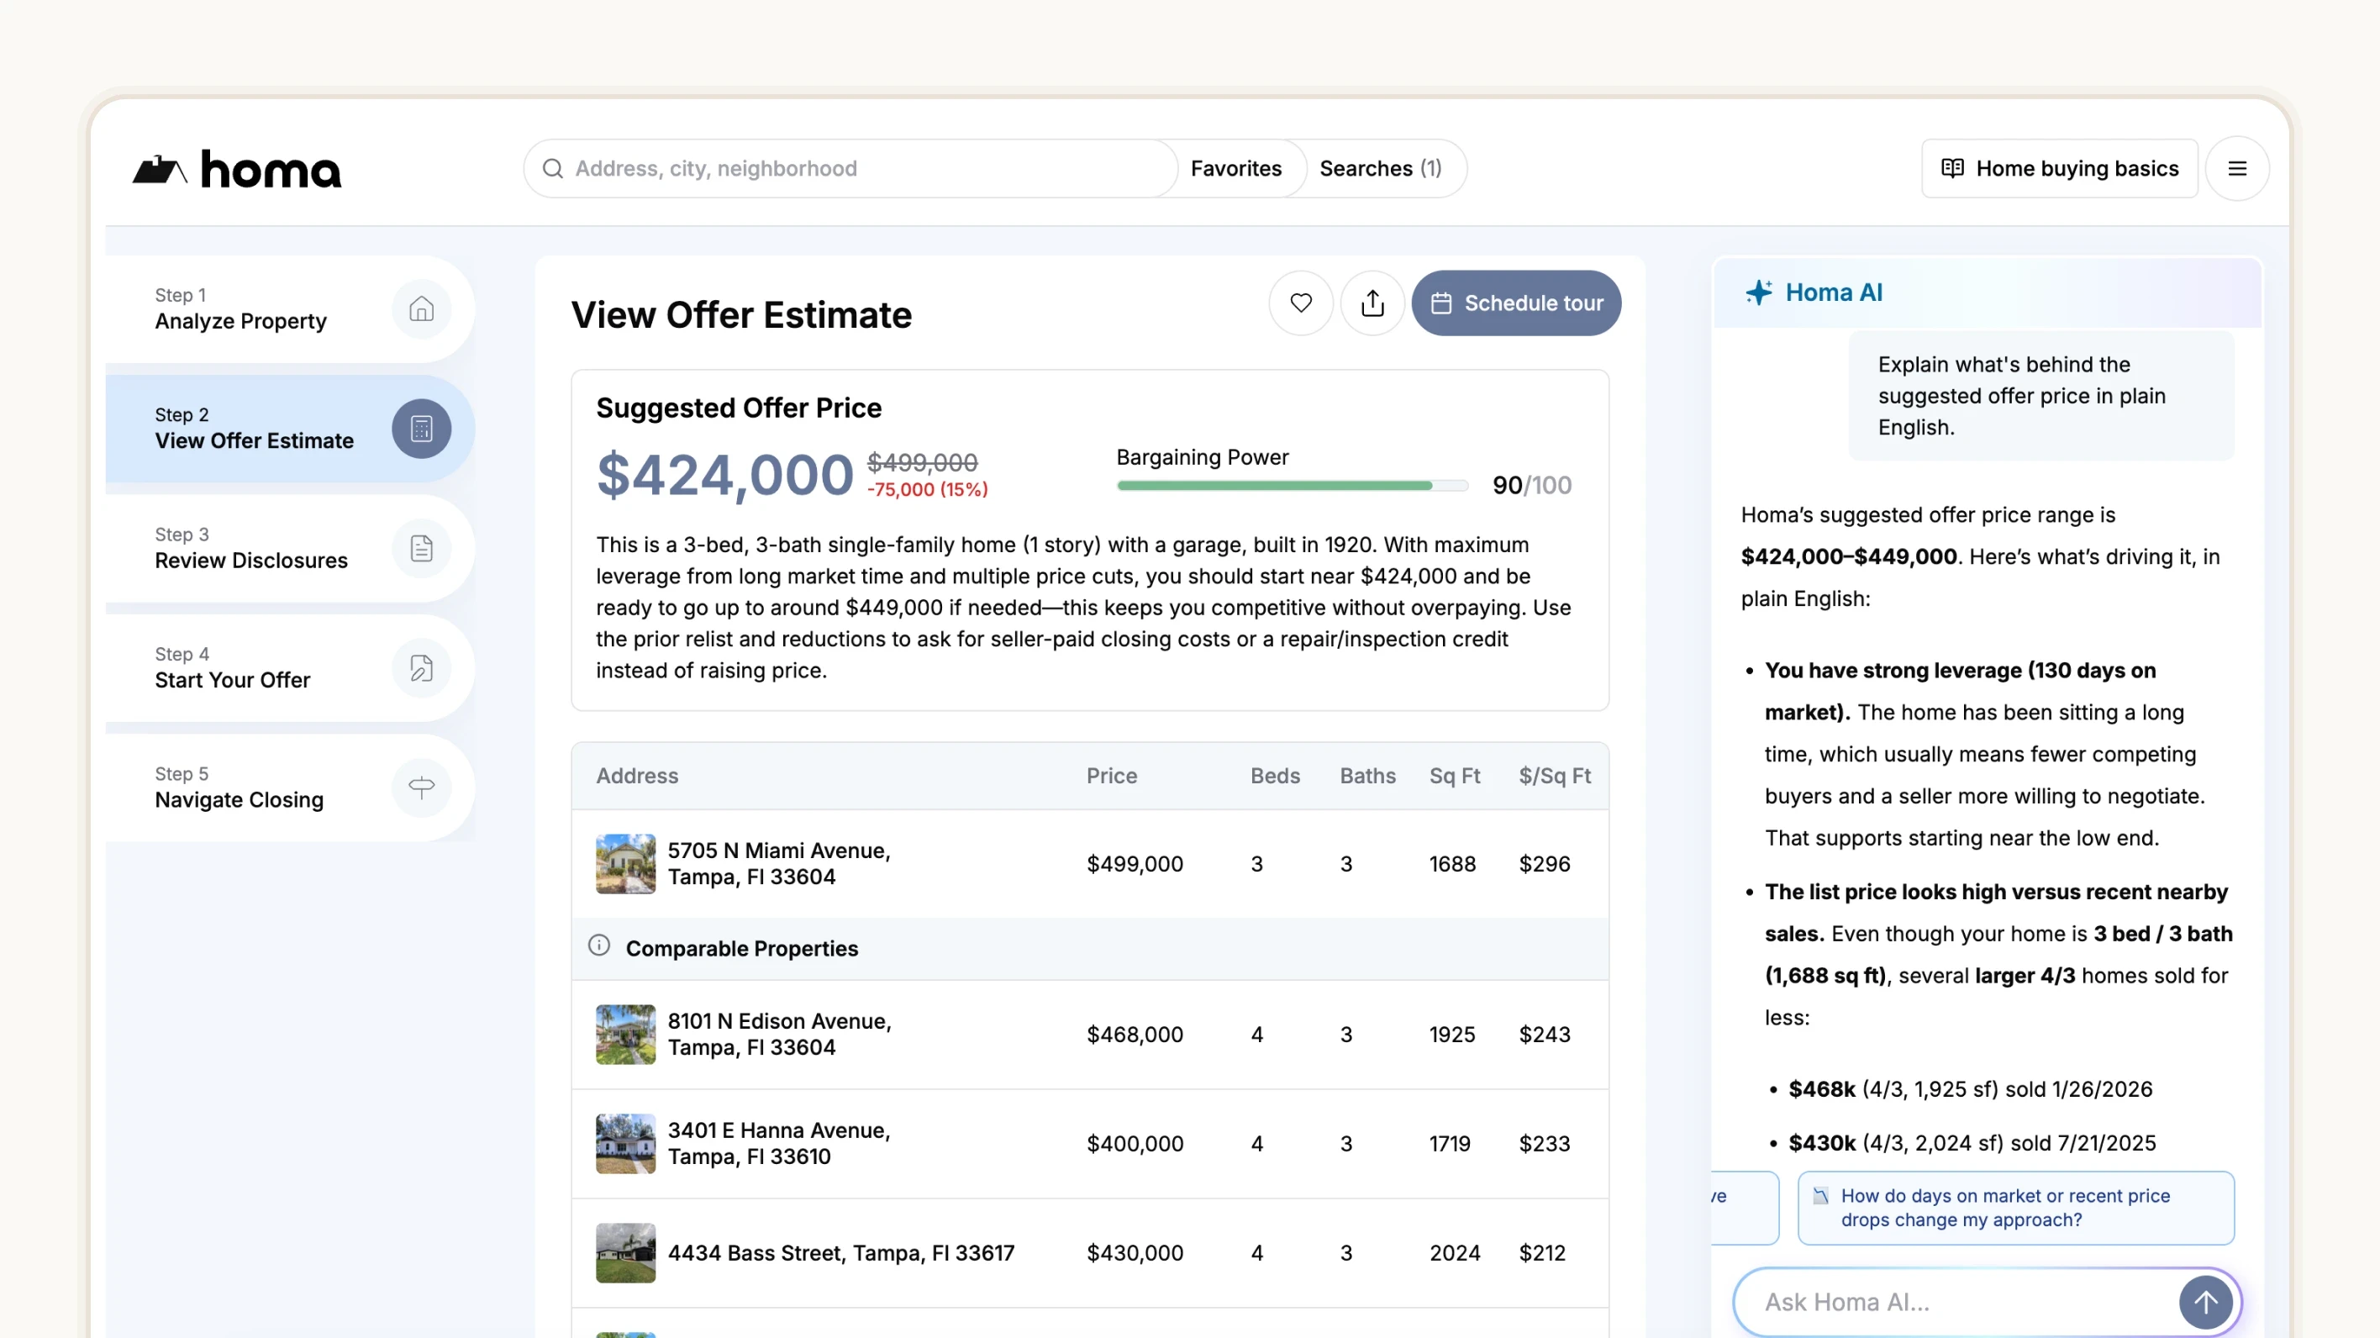Click the homa logo
This screenshot has height=1338, width=2380.
pos(236,169)
